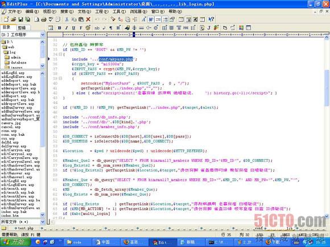The width and height of the screenshot is (330, 247).
Task: Click the Anchor HTML toolbar icon
Action: point(134,28)
